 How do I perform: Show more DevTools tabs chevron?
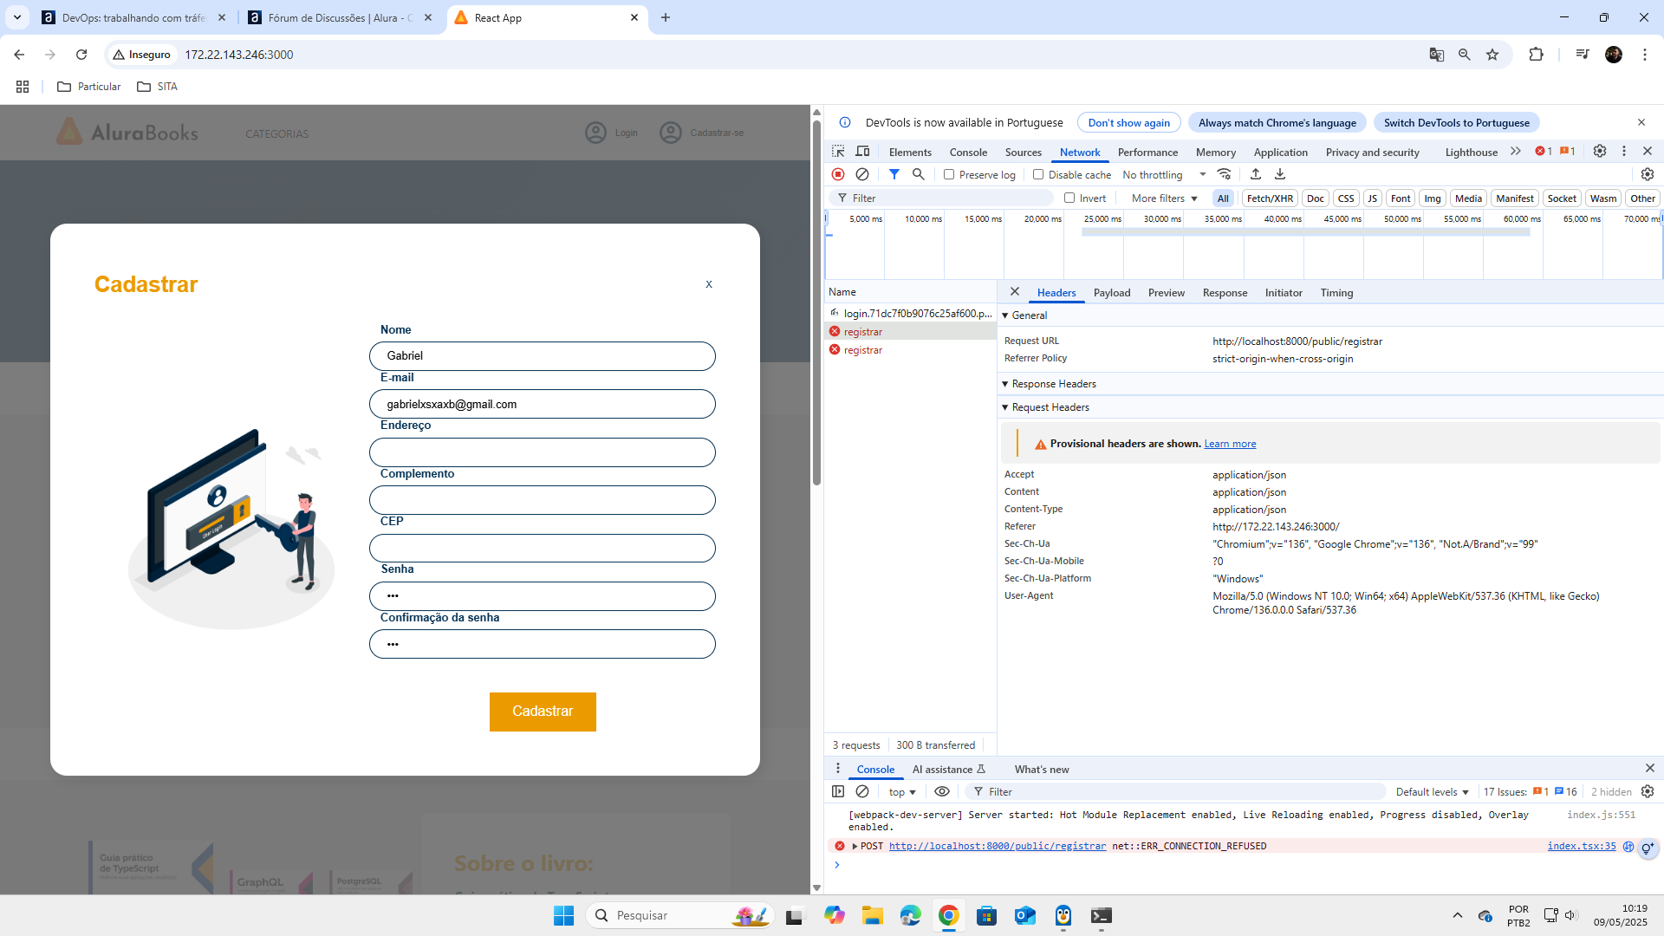point(1515,151)
